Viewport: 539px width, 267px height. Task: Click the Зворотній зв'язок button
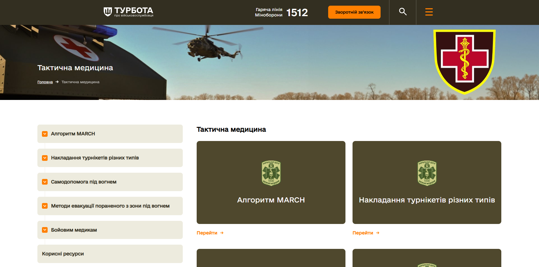click(354, 12)
